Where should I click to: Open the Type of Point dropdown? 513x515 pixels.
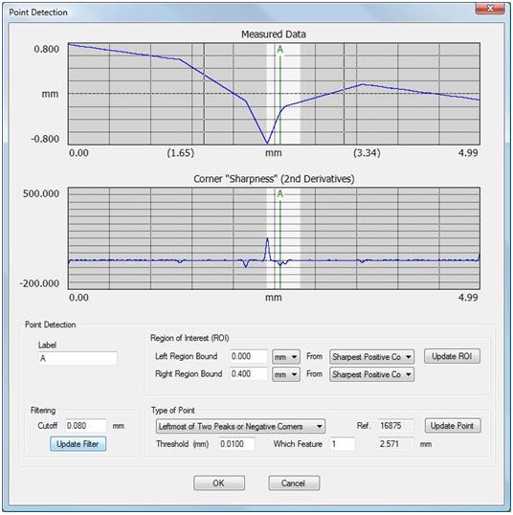click(240, 426)
